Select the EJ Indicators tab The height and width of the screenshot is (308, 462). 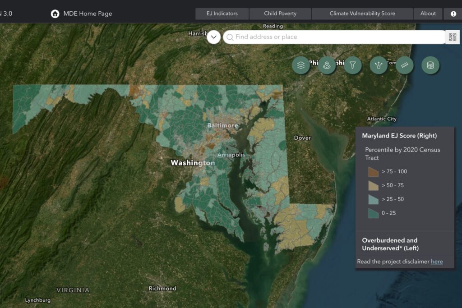pos(222,14)
